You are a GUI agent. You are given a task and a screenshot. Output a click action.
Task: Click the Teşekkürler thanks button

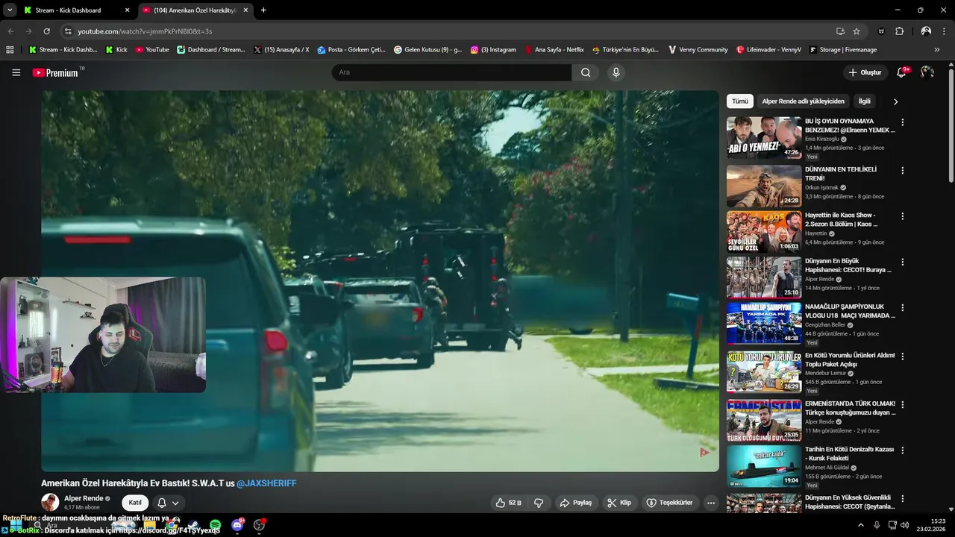669,503
